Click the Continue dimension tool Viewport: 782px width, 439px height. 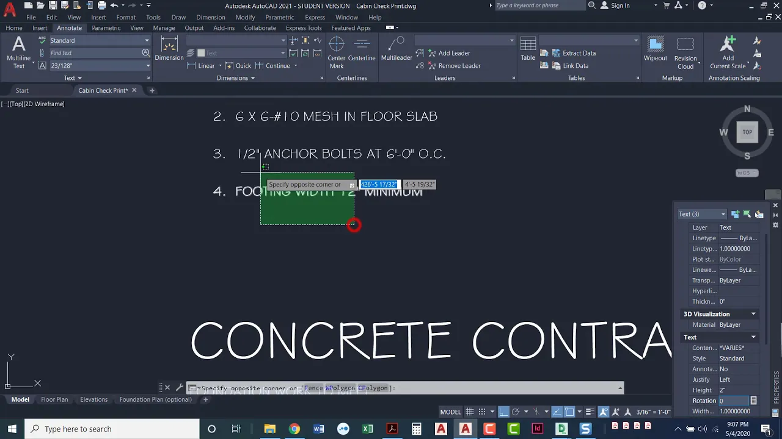(272, 66)
